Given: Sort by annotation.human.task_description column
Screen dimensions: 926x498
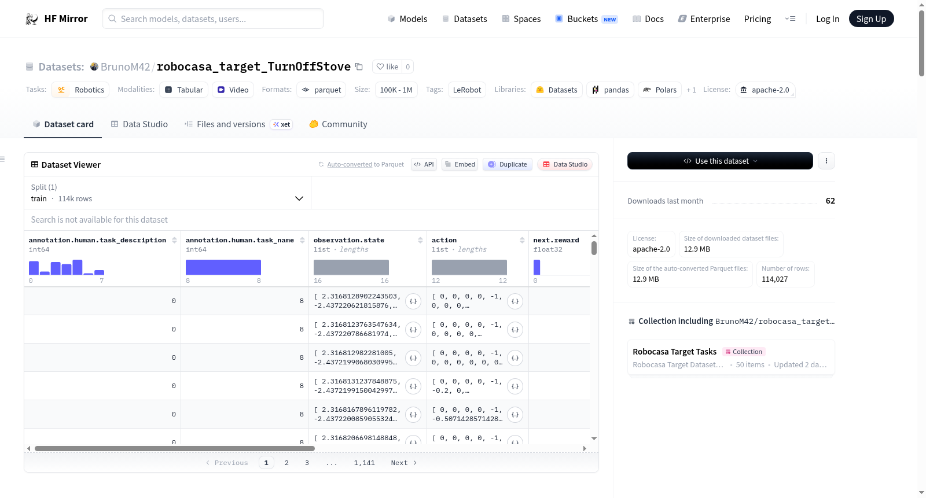Looking at the screenshot, I should [174, 240].
